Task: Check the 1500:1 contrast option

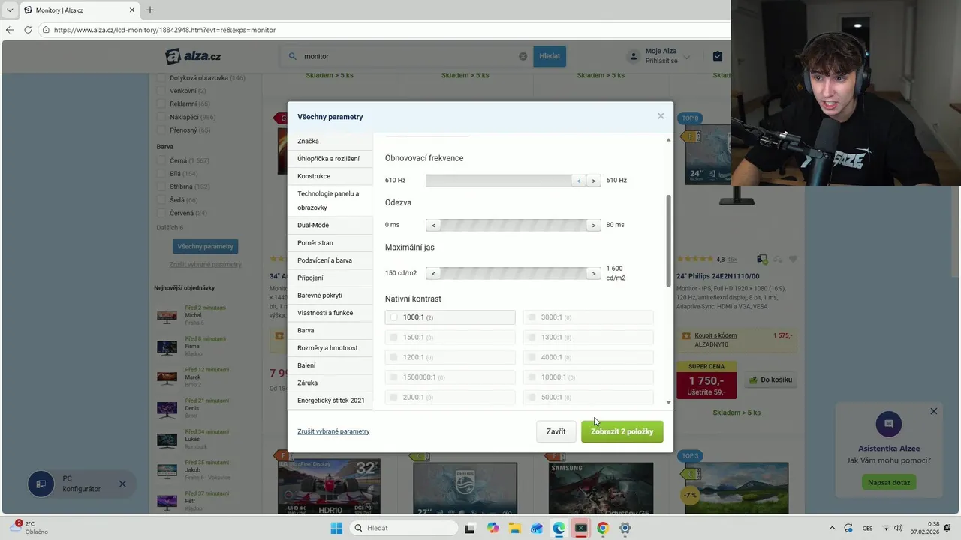Action: pyautogui.click(x=393, y=337)
